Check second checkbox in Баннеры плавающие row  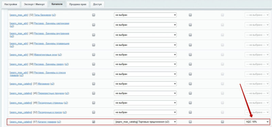click(190, 45)
